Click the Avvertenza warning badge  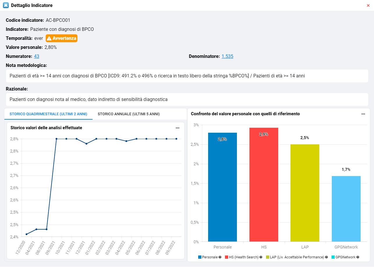(61, 38)
